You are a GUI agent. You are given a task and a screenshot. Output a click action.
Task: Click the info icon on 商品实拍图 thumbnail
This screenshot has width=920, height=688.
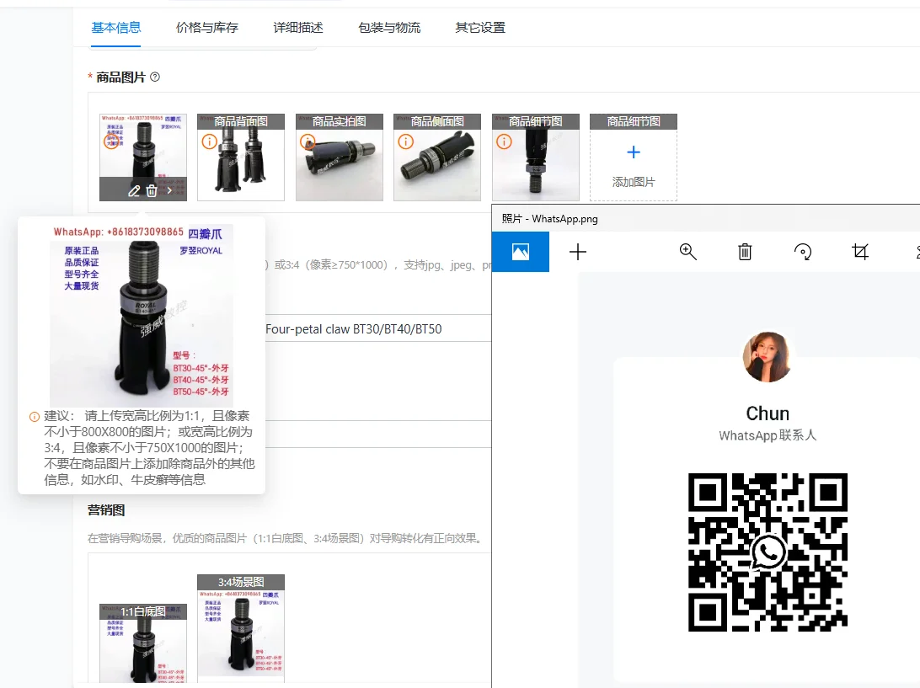308,141
